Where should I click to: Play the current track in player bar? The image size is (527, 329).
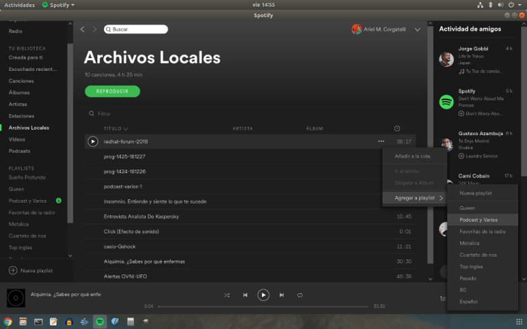(x=263, y=295)
